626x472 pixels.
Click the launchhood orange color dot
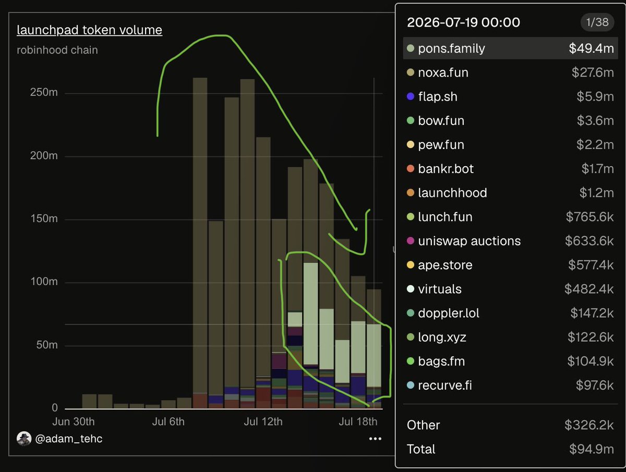tap(411, 193)
